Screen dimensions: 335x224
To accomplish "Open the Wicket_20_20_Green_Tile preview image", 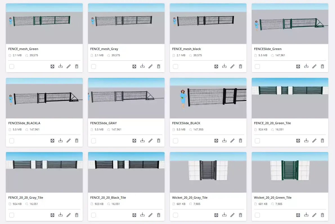I will click(x=290, y=172).
